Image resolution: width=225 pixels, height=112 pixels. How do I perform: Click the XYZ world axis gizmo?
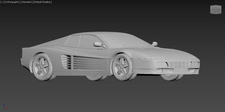click(4, 107)
